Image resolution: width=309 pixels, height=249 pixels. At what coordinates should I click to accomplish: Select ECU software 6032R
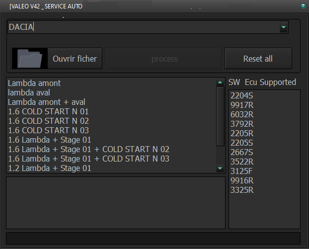(x=242, y=115)
